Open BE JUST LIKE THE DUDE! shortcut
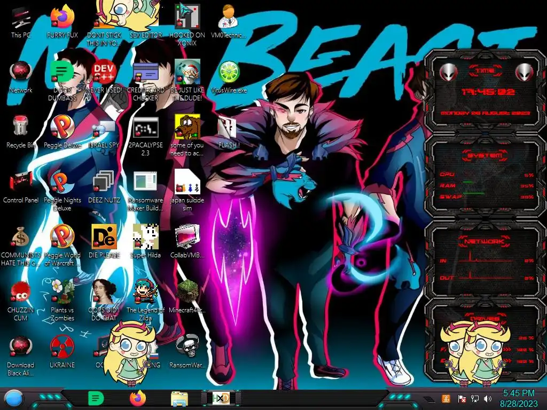This screenshot has width=547, height=410. pos(187,80)
